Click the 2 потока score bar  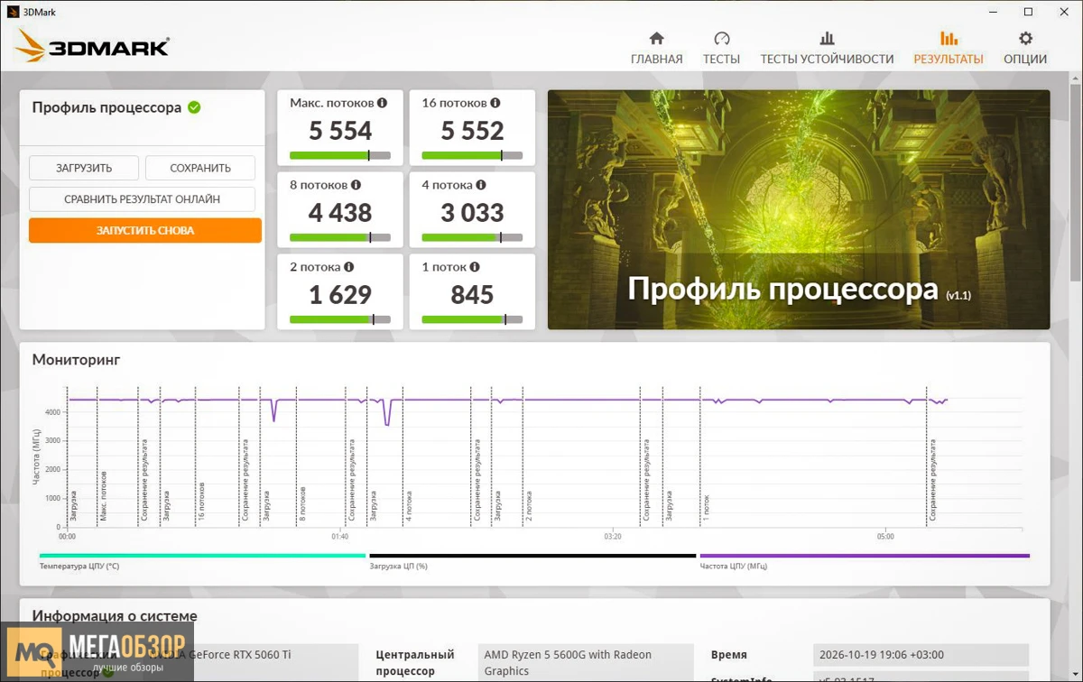pyautogui.click(x=340, y=319)
